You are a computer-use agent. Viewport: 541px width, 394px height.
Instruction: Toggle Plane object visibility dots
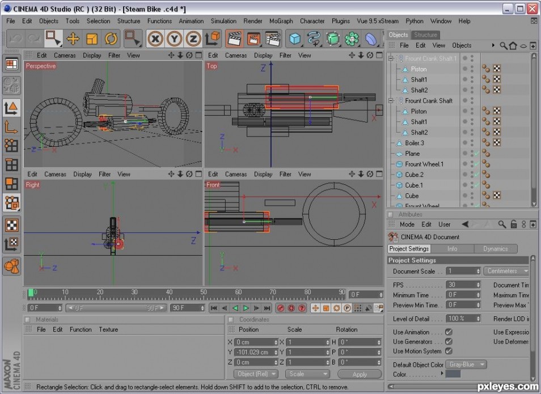pos(472,154)
